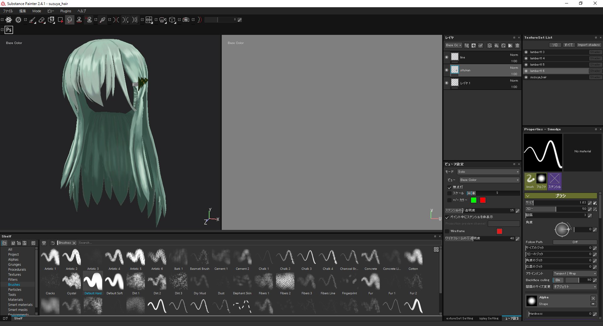Click Import shaders button
The width and height of the screenshot is (603, 326).
pos(589,45)
